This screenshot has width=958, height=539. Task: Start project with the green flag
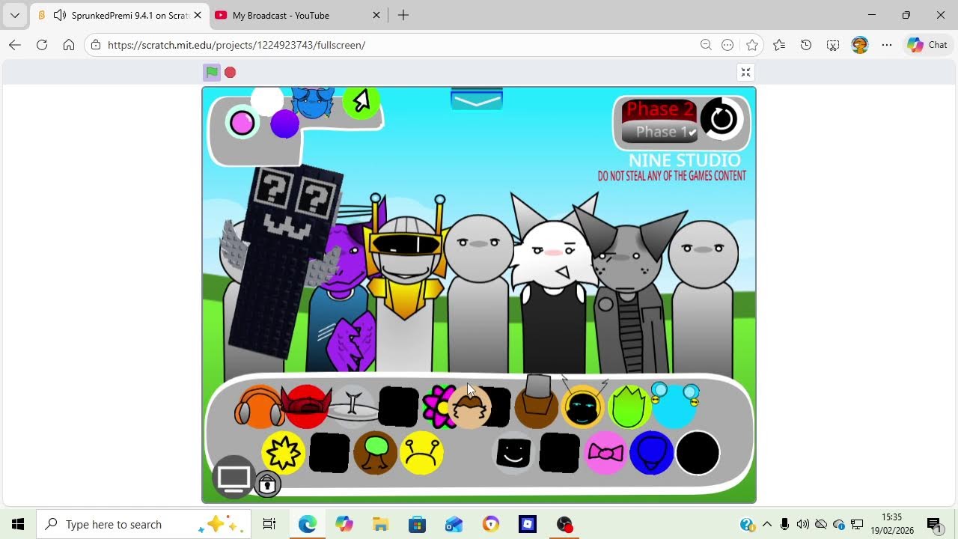213,72
